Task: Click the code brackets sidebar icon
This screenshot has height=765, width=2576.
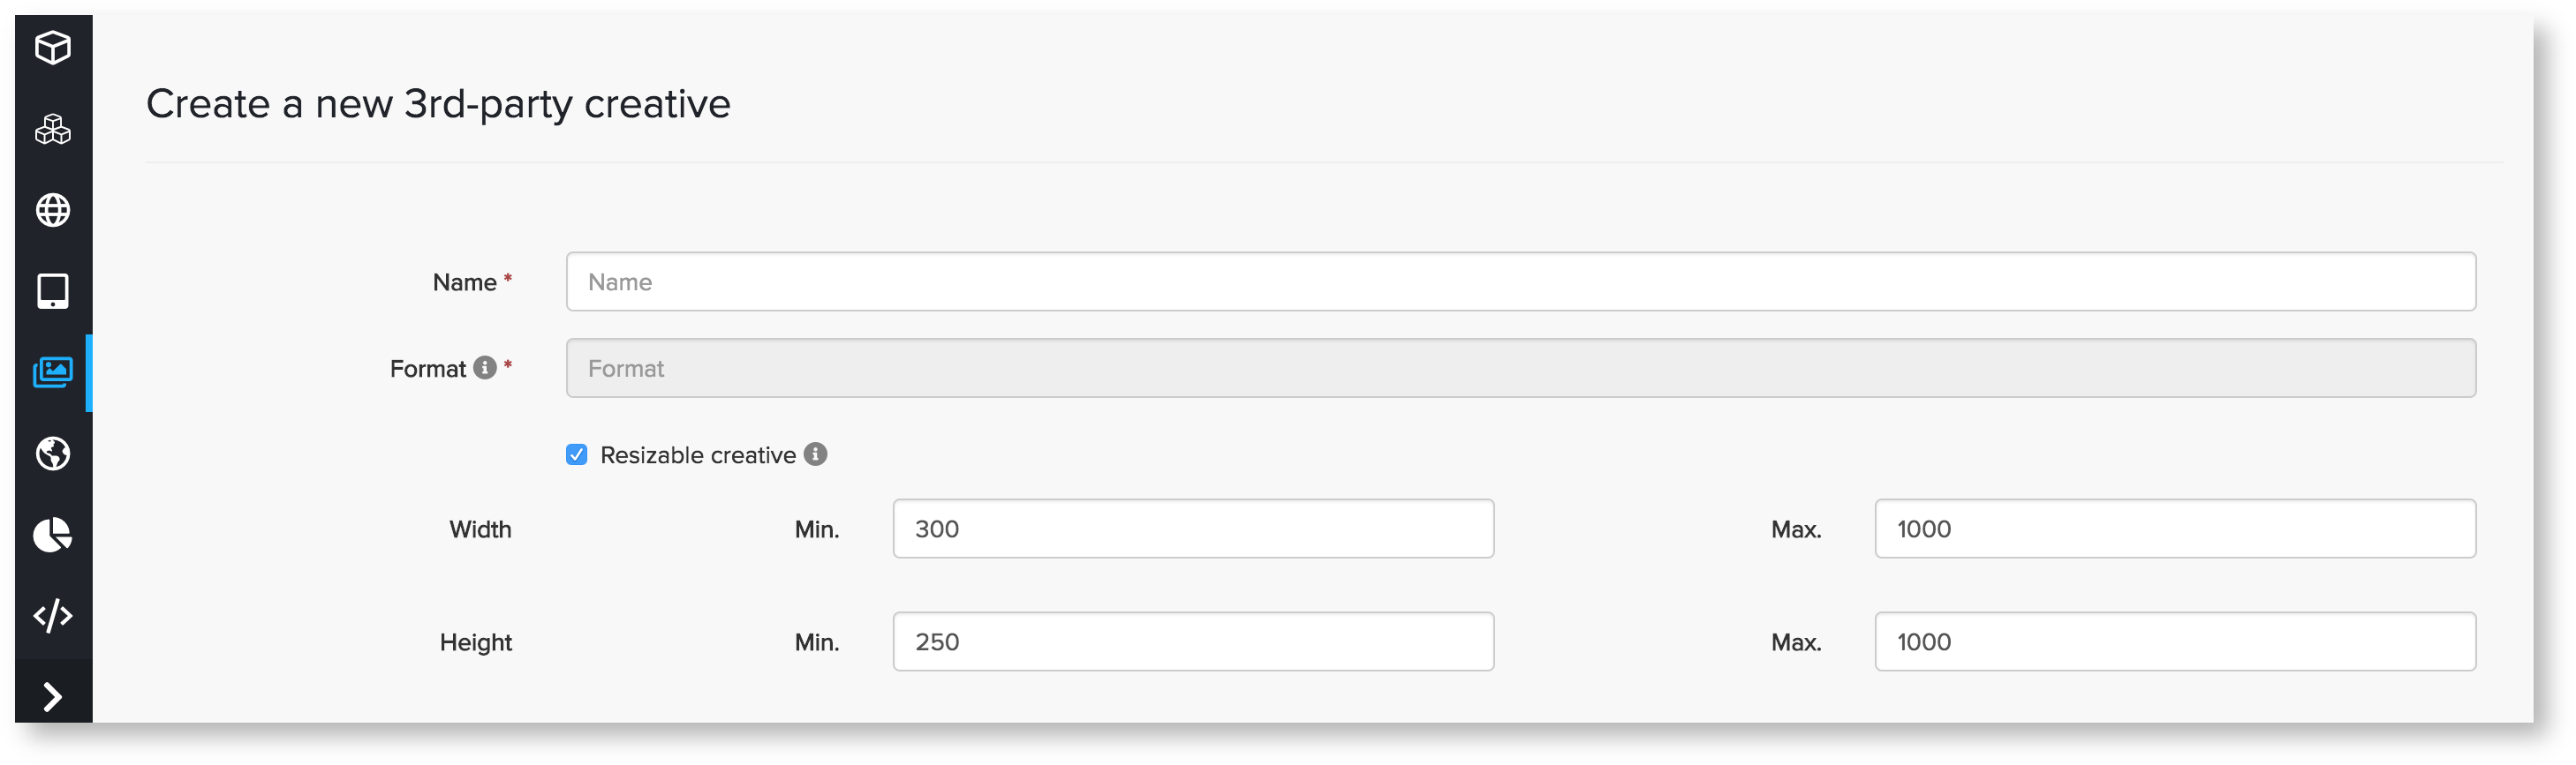Action: [53, 615]
